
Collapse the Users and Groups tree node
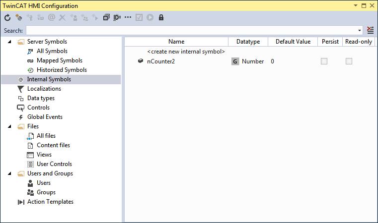[9, 173]
